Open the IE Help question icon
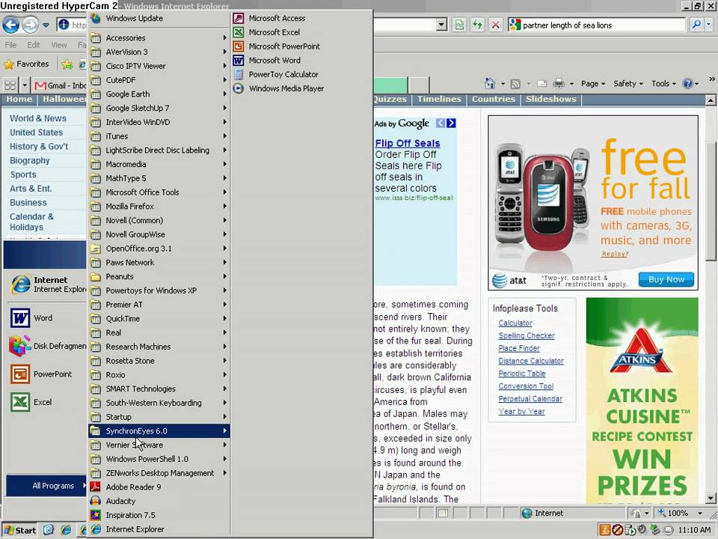This screenshot has height=539, width=718. point(687,83)
